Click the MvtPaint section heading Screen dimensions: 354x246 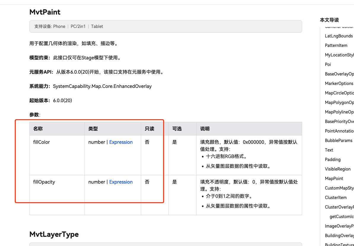(x=45, y=12)
